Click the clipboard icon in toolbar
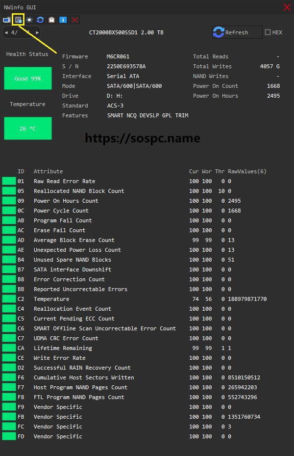This screenshot has width=294, height=456. pyautogui.click(x=51, y=20)
